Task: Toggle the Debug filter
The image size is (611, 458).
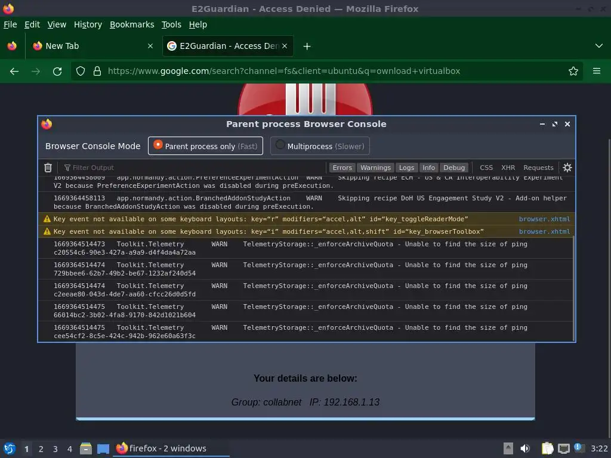Action: coord(454,168)
